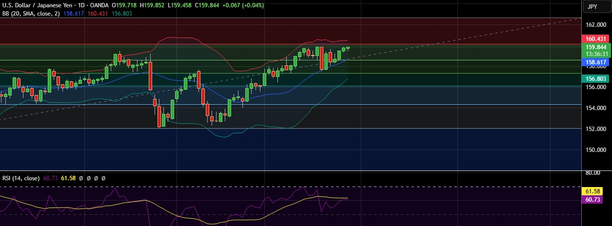
Task: Click the 1D interval in the chart title
Action: (x=80, y=5)
